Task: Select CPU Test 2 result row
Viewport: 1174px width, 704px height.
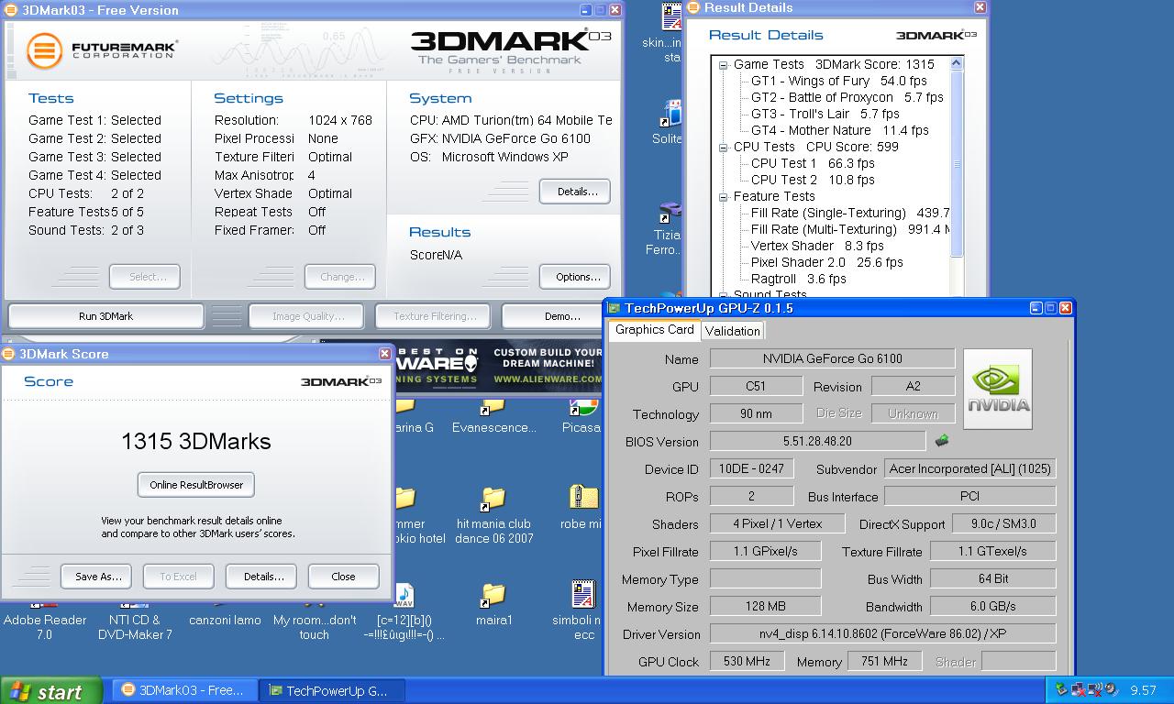Action: coord(813,181)
